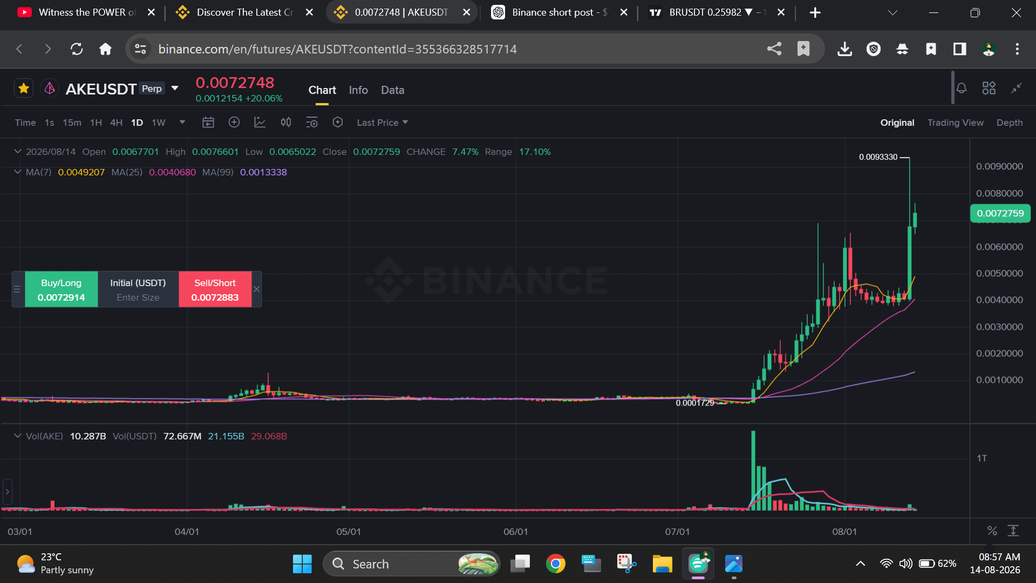Collapse the volume indicator chevron
This screenshot has width=1036, height=583.
pos(17,436)
